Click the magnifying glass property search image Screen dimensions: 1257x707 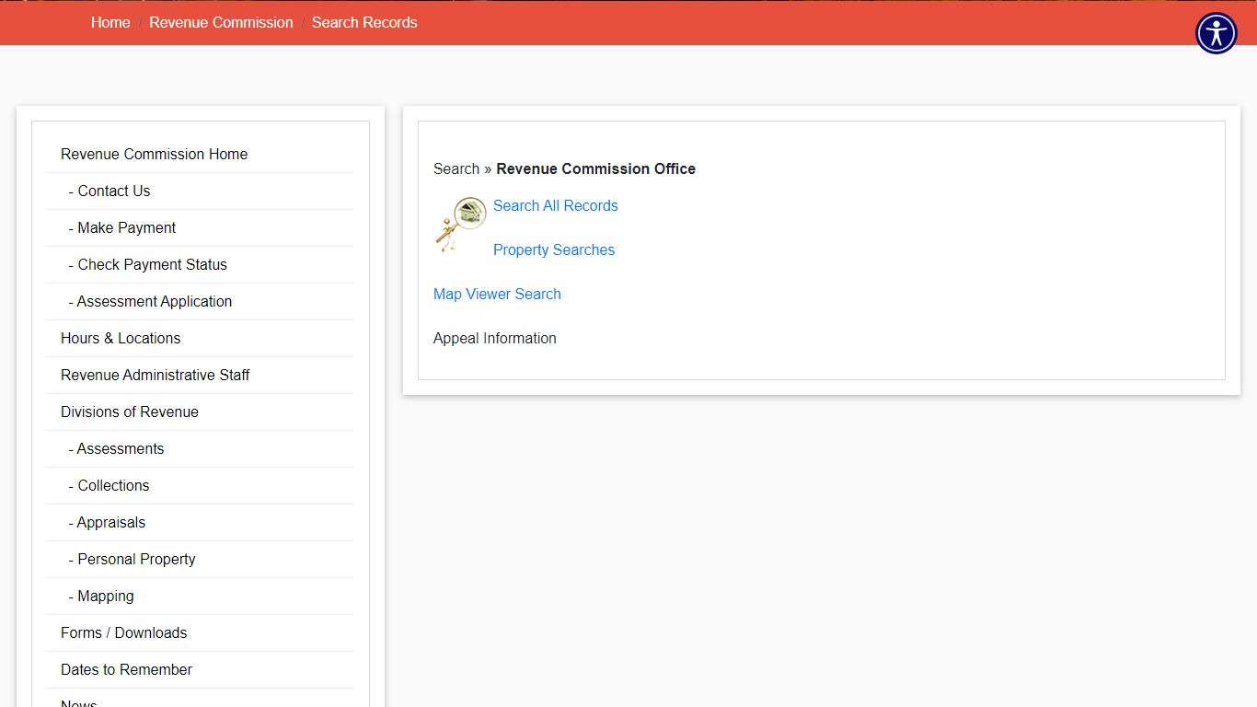point(461,224)
